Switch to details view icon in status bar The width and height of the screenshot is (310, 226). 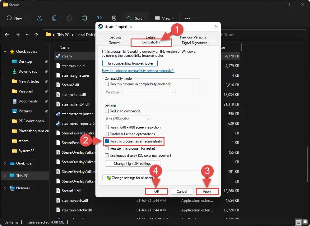[298, 222]
